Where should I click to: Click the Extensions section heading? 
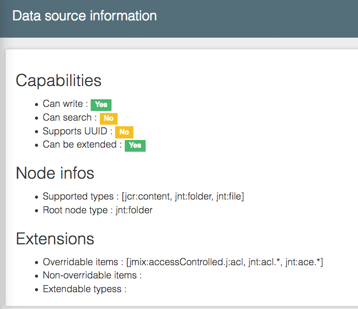(55, 239)
